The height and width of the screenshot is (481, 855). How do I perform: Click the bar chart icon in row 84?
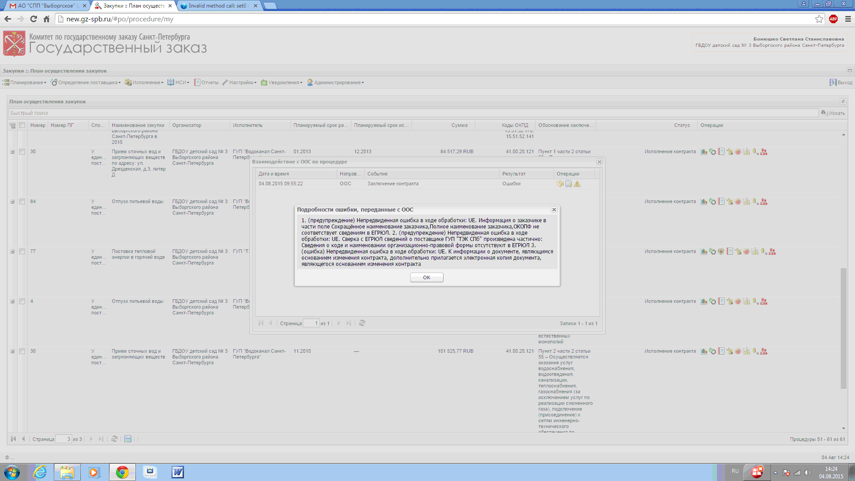pyautogui.click(x=704, y=202)
